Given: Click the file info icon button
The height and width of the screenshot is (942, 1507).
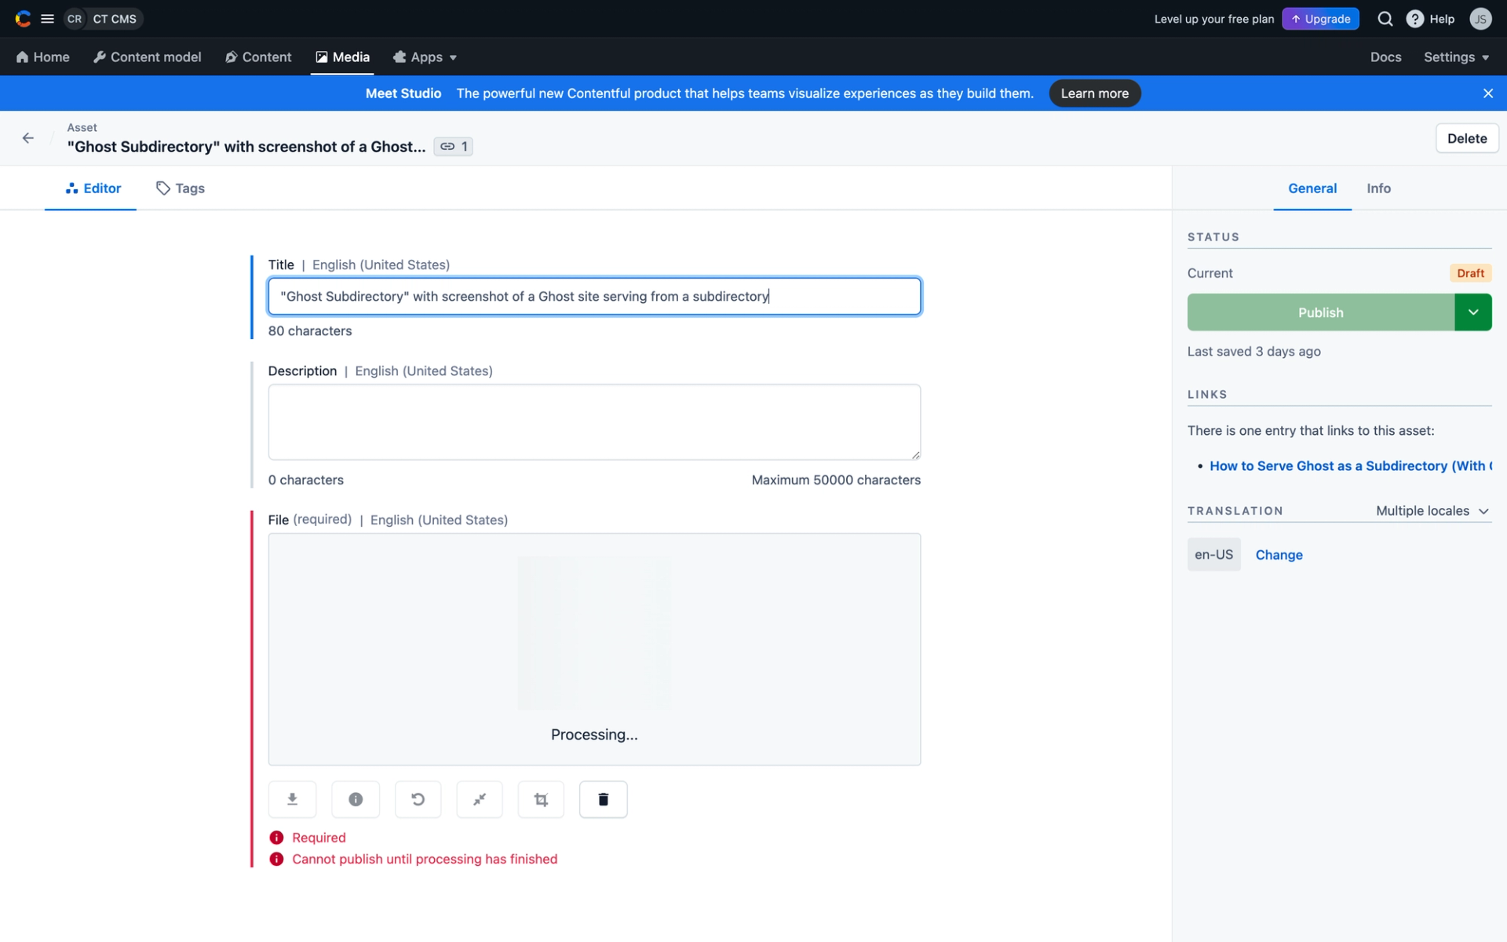Looking at the screenshot, I should tap(356, 799).
